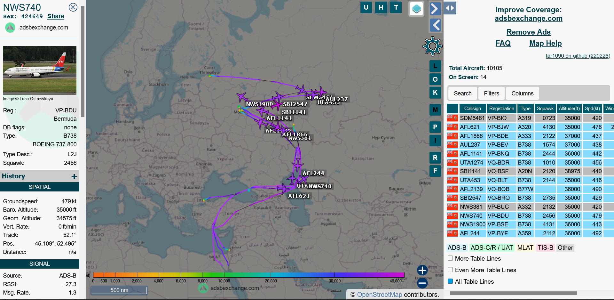Open the Columns tab
The width and height of the screenshot is (614, 300).
(x=522, y=93)
